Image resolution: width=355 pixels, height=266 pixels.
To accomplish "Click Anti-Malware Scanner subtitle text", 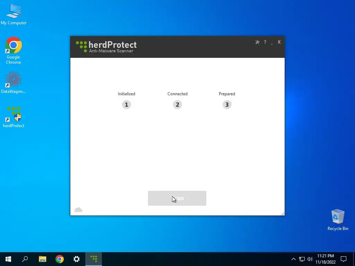I will click(x=111, y=51).
